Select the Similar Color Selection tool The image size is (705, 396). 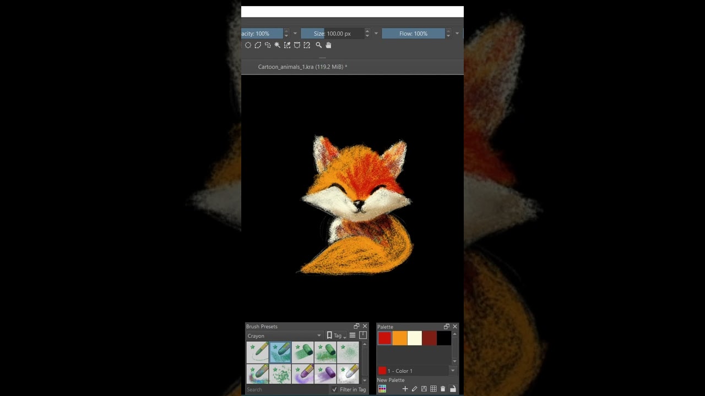287,45
